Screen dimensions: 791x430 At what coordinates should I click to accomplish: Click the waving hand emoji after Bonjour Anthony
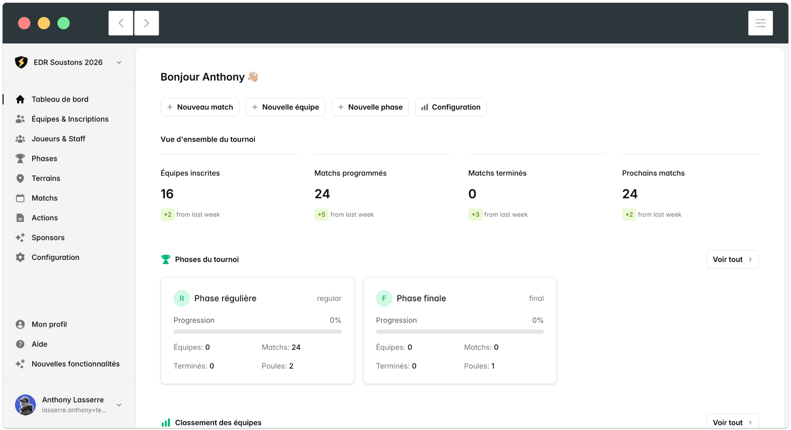(x=253, y=77)
